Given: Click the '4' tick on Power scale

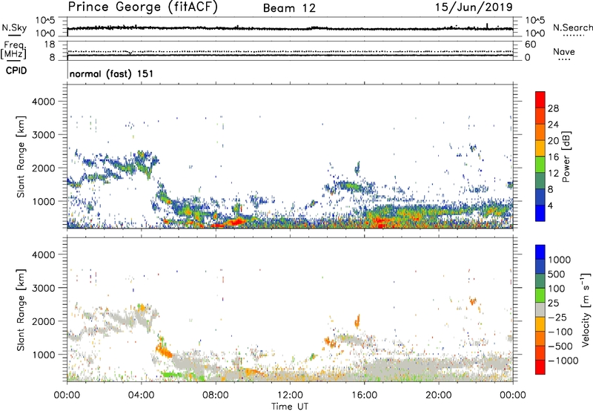Looking at the screenshot, I should coord(550,206).
